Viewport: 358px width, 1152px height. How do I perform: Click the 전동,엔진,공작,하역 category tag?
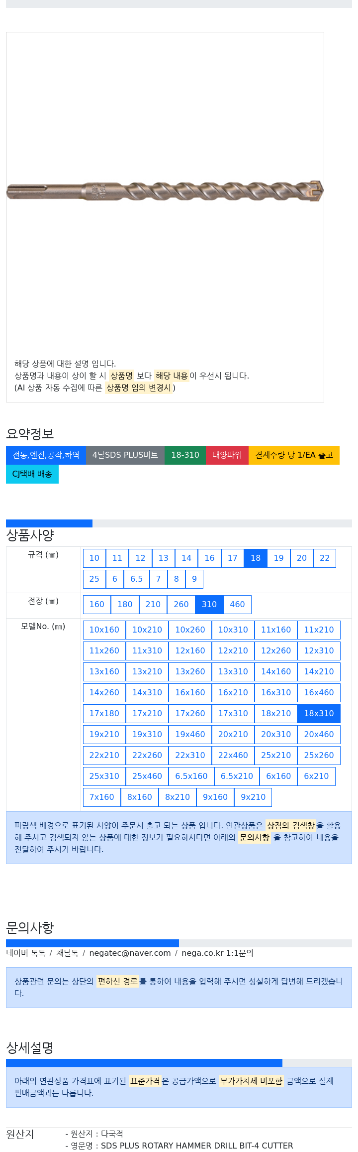(x=46, y=455)
